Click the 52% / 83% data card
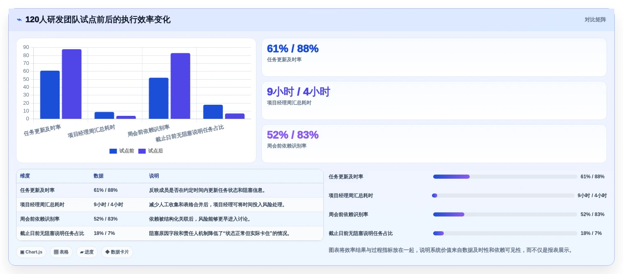This screenshot has width=623, height=274. [434, 144]
